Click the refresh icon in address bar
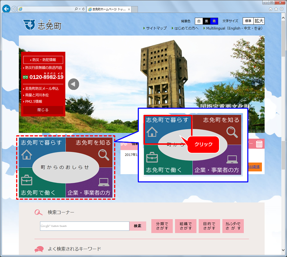The height and width of the screenshot is (257, 287). click(83, 9)
